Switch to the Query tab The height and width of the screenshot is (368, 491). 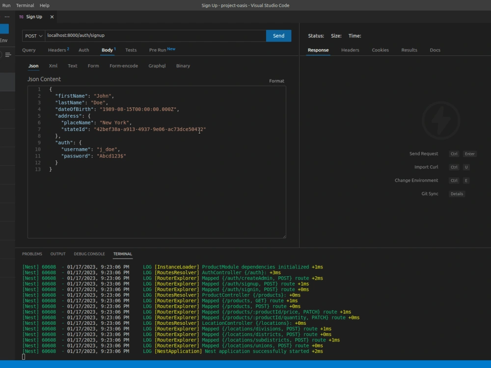29,50
